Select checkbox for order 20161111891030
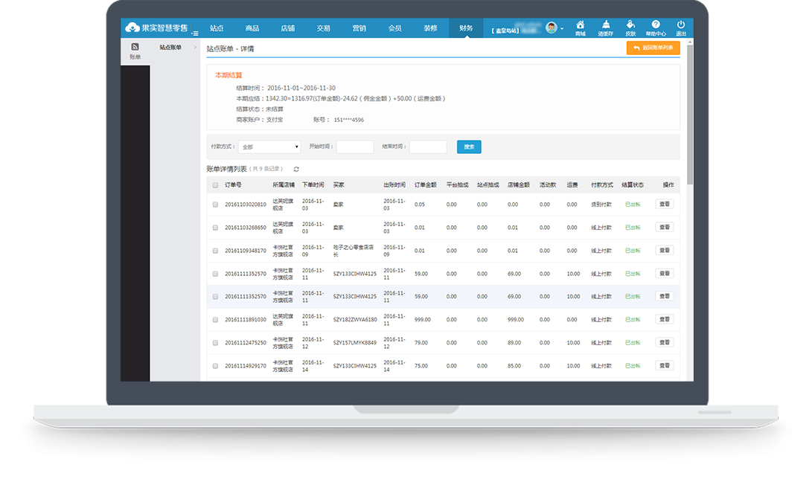812x485 pixels. tap(216, 320)
